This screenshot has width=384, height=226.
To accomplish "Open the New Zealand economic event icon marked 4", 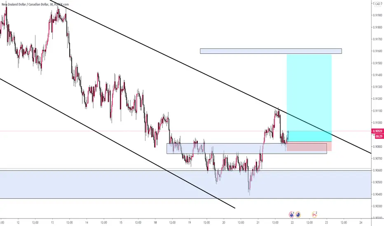I will (291, 215).
